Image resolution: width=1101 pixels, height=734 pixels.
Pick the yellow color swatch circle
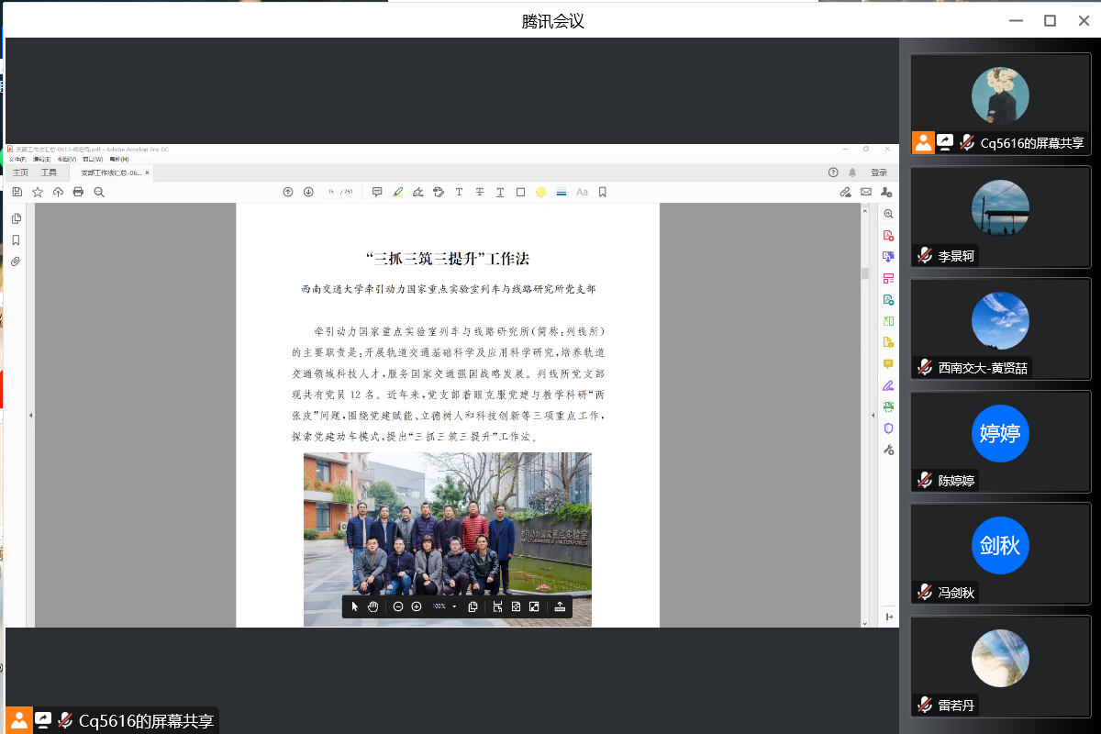tap(540, 192)
